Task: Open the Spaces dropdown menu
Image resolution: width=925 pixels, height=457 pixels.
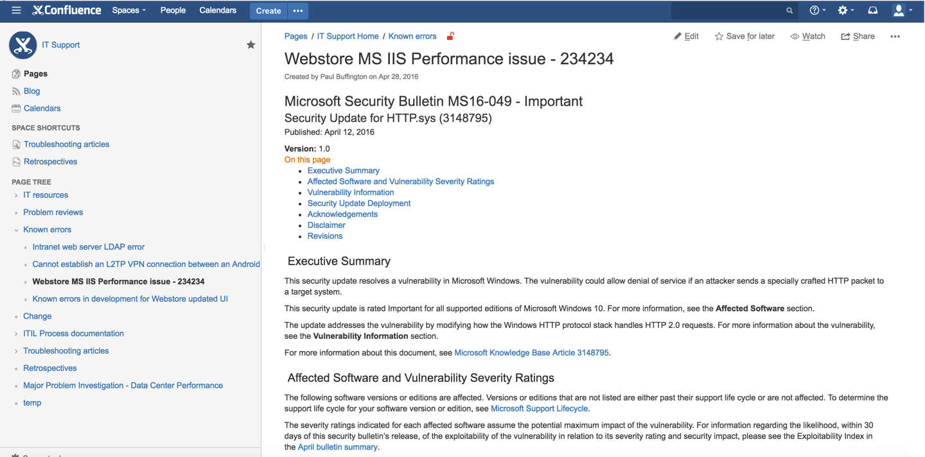Action: (x=128, y=10)
